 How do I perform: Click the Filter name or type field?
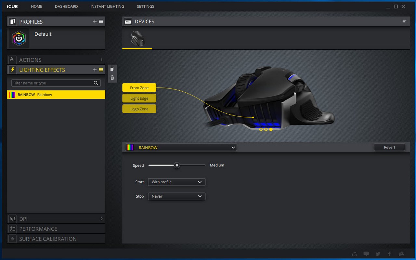tap(56, 83)
